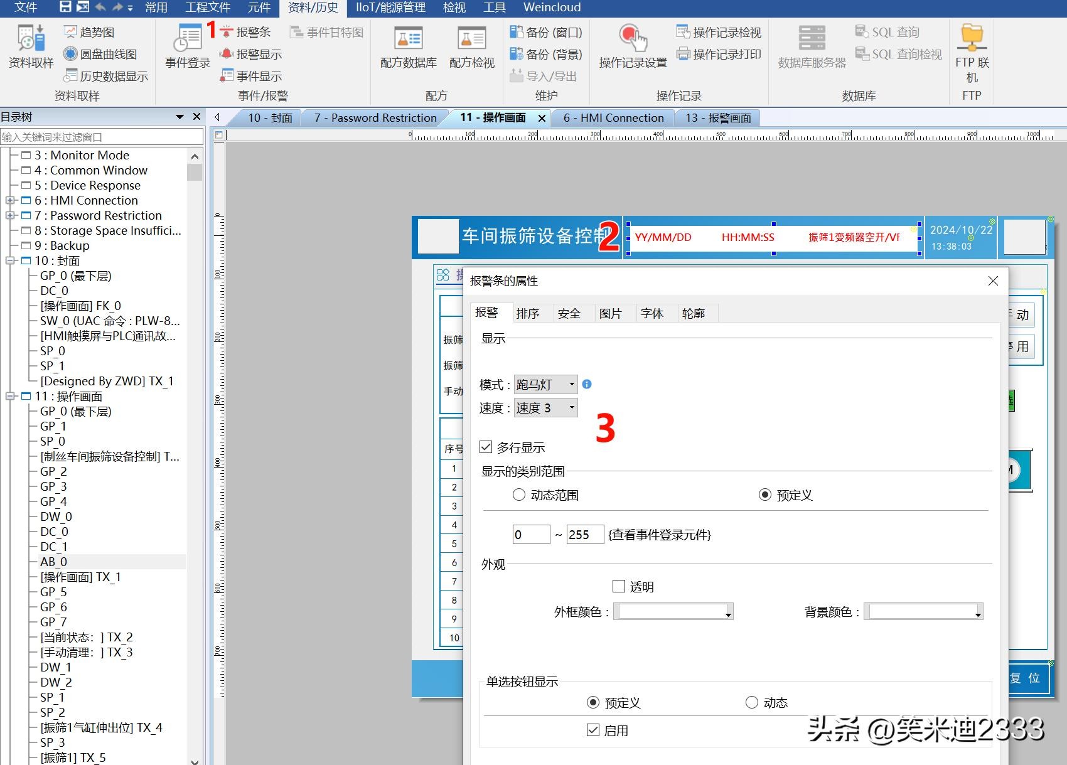
Task: Open the 模式 跑马灯 dropdown
Action: (x=545, y=384)
